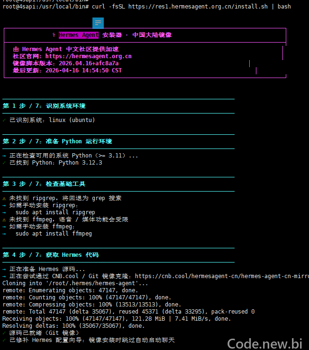Click the 'Total 47147 (delta 35067)' line
Screen dimensions: 309x350
128,312
